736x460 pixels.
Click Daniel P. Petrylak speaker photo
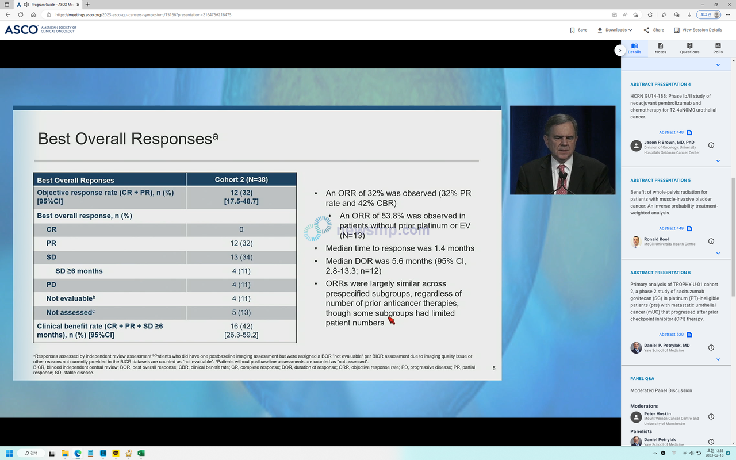[x=636, y=347]
